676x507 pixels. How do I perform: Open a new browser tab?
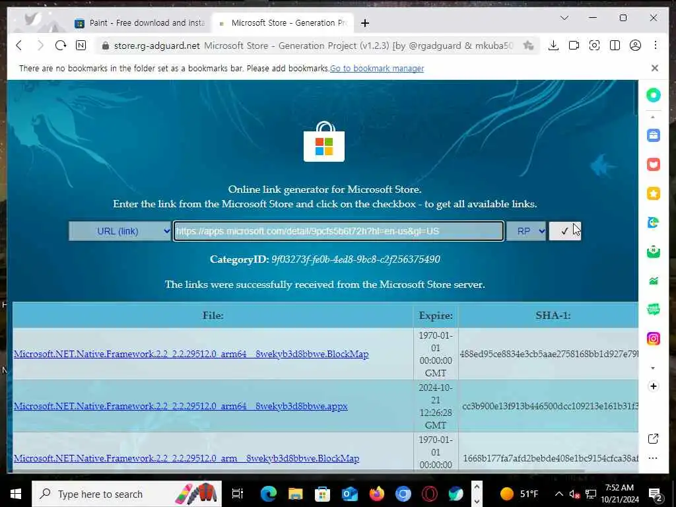[364, 23]
